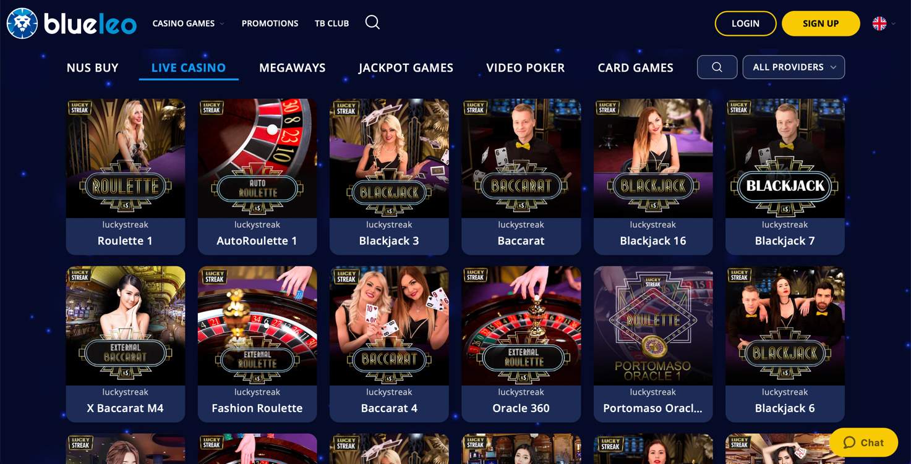
Task: Expand the Casino Games dropdown menu
Action: (188, 23)
